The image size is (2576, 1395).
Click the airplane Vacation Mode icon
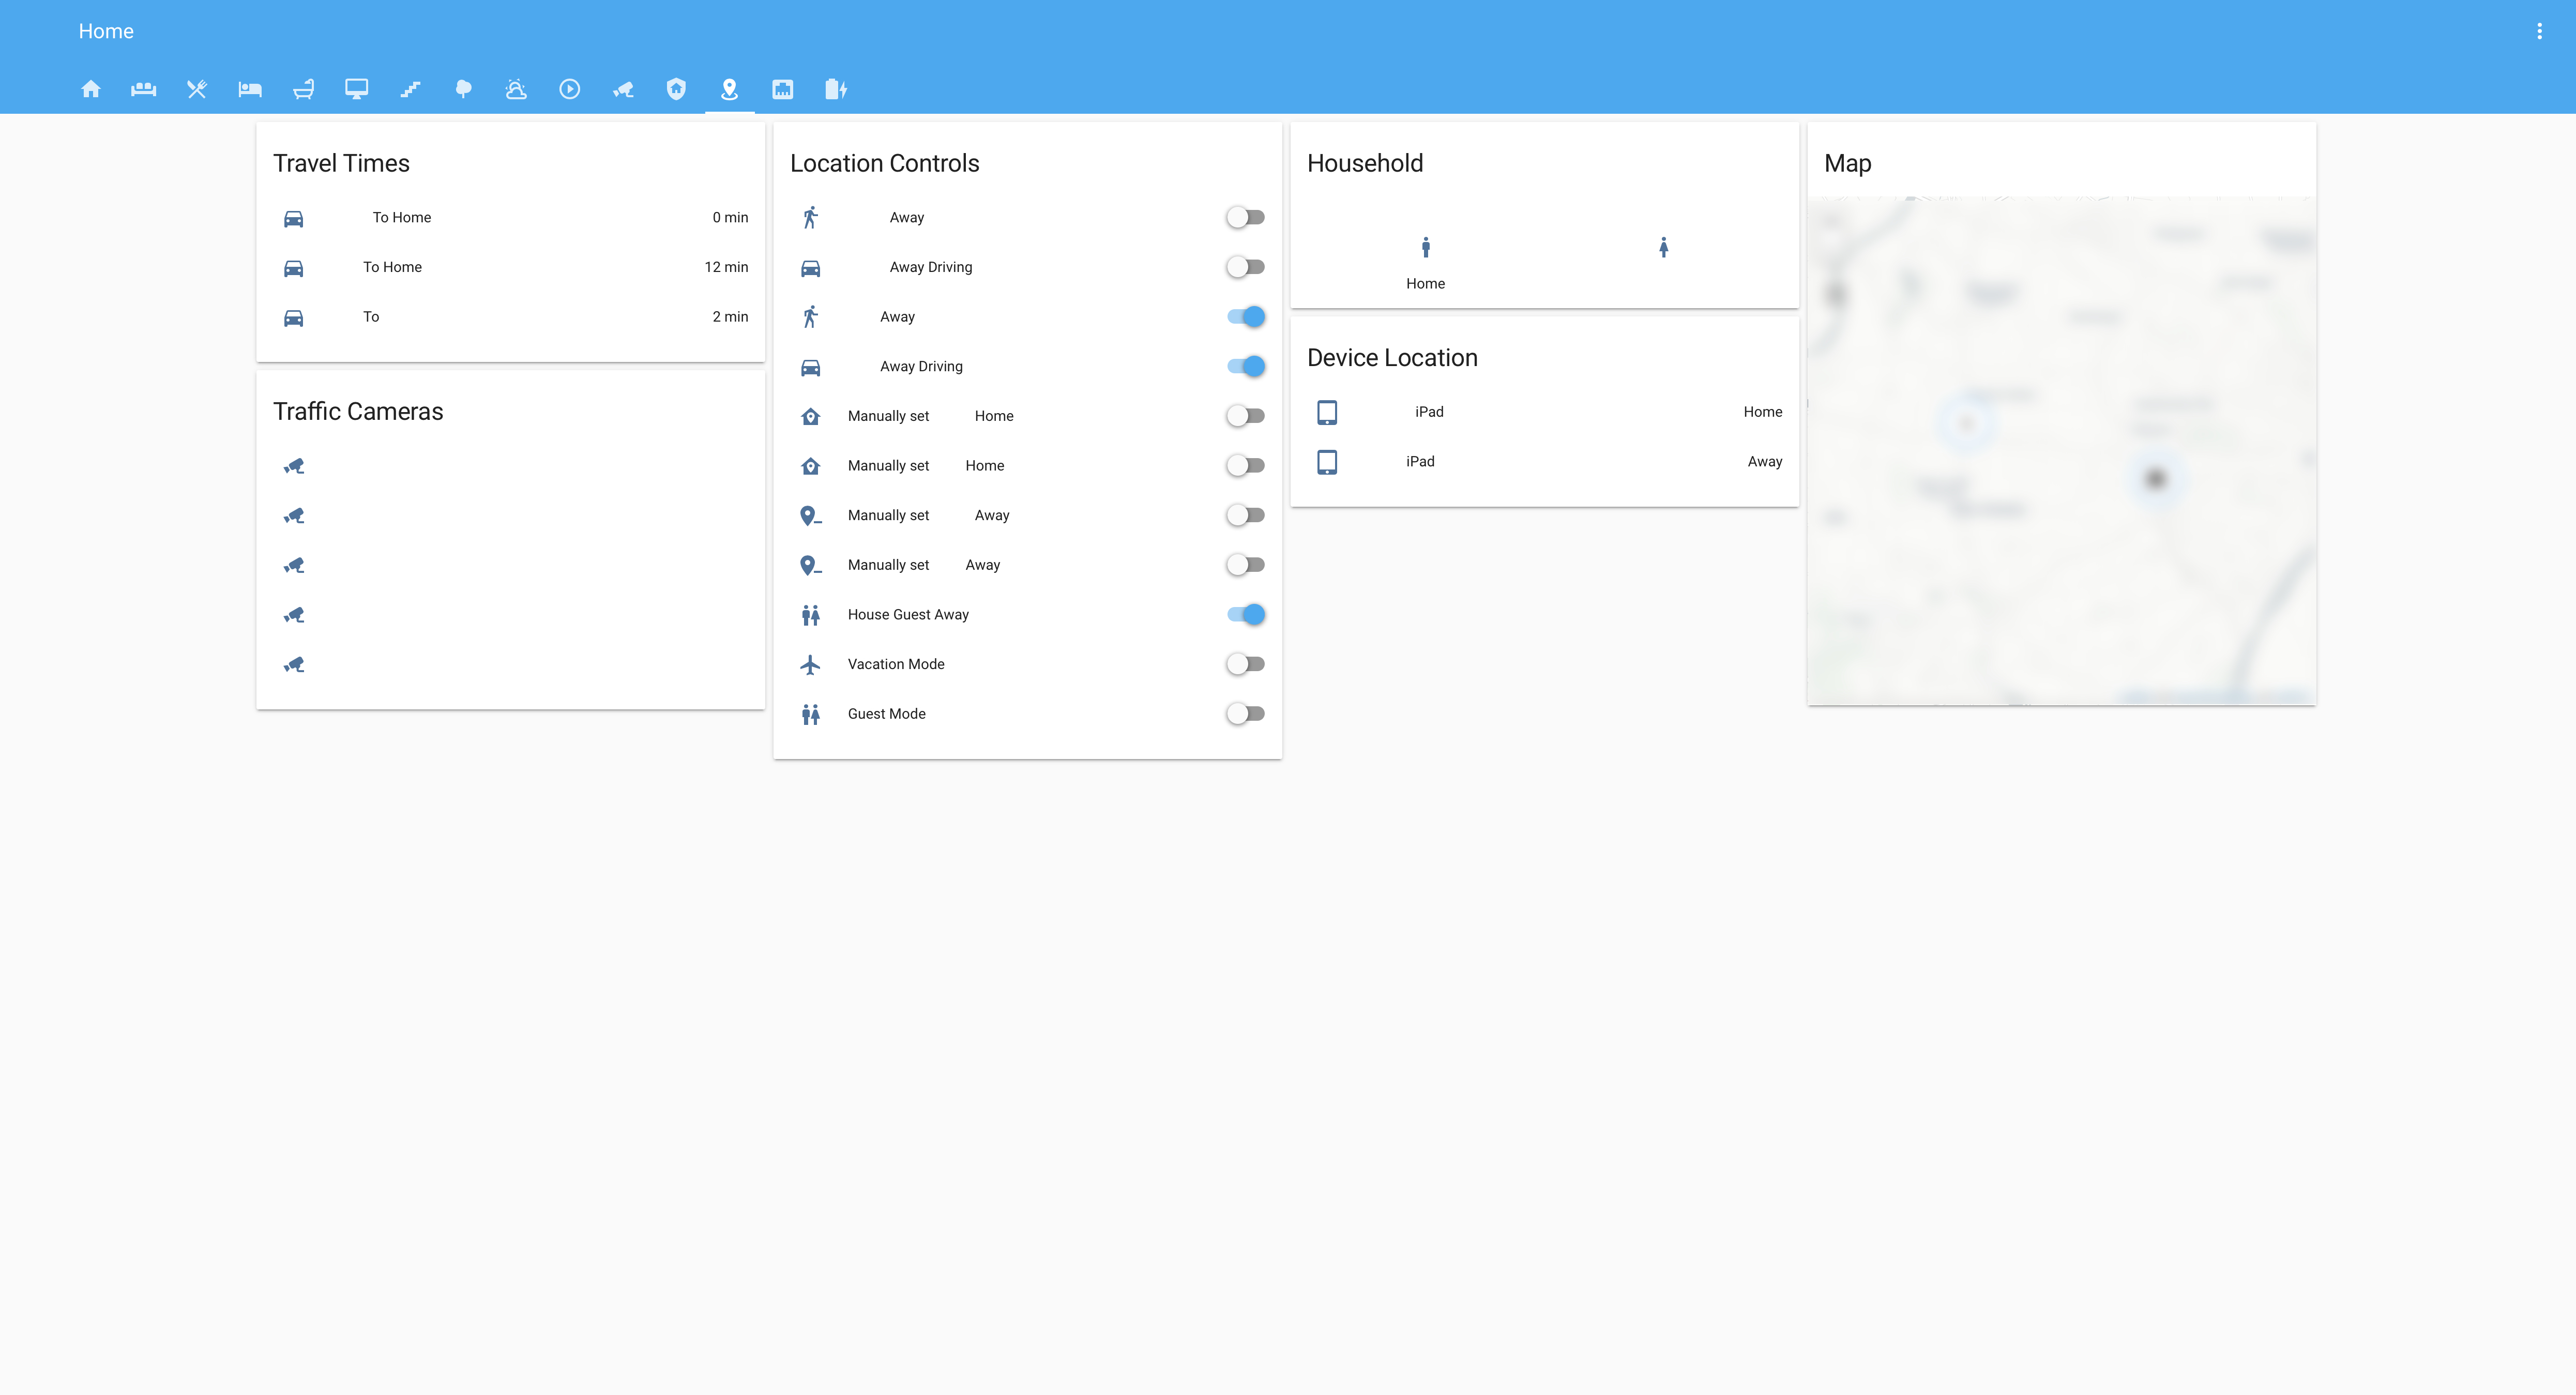(810, 664)
